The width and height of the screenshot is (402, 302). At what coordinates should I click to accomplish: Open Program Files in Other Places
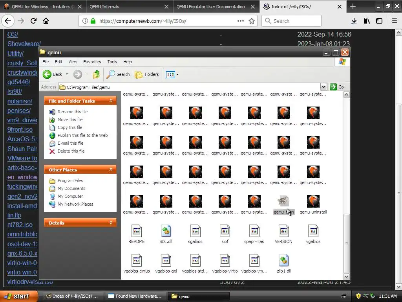click(x=70, y=180)
